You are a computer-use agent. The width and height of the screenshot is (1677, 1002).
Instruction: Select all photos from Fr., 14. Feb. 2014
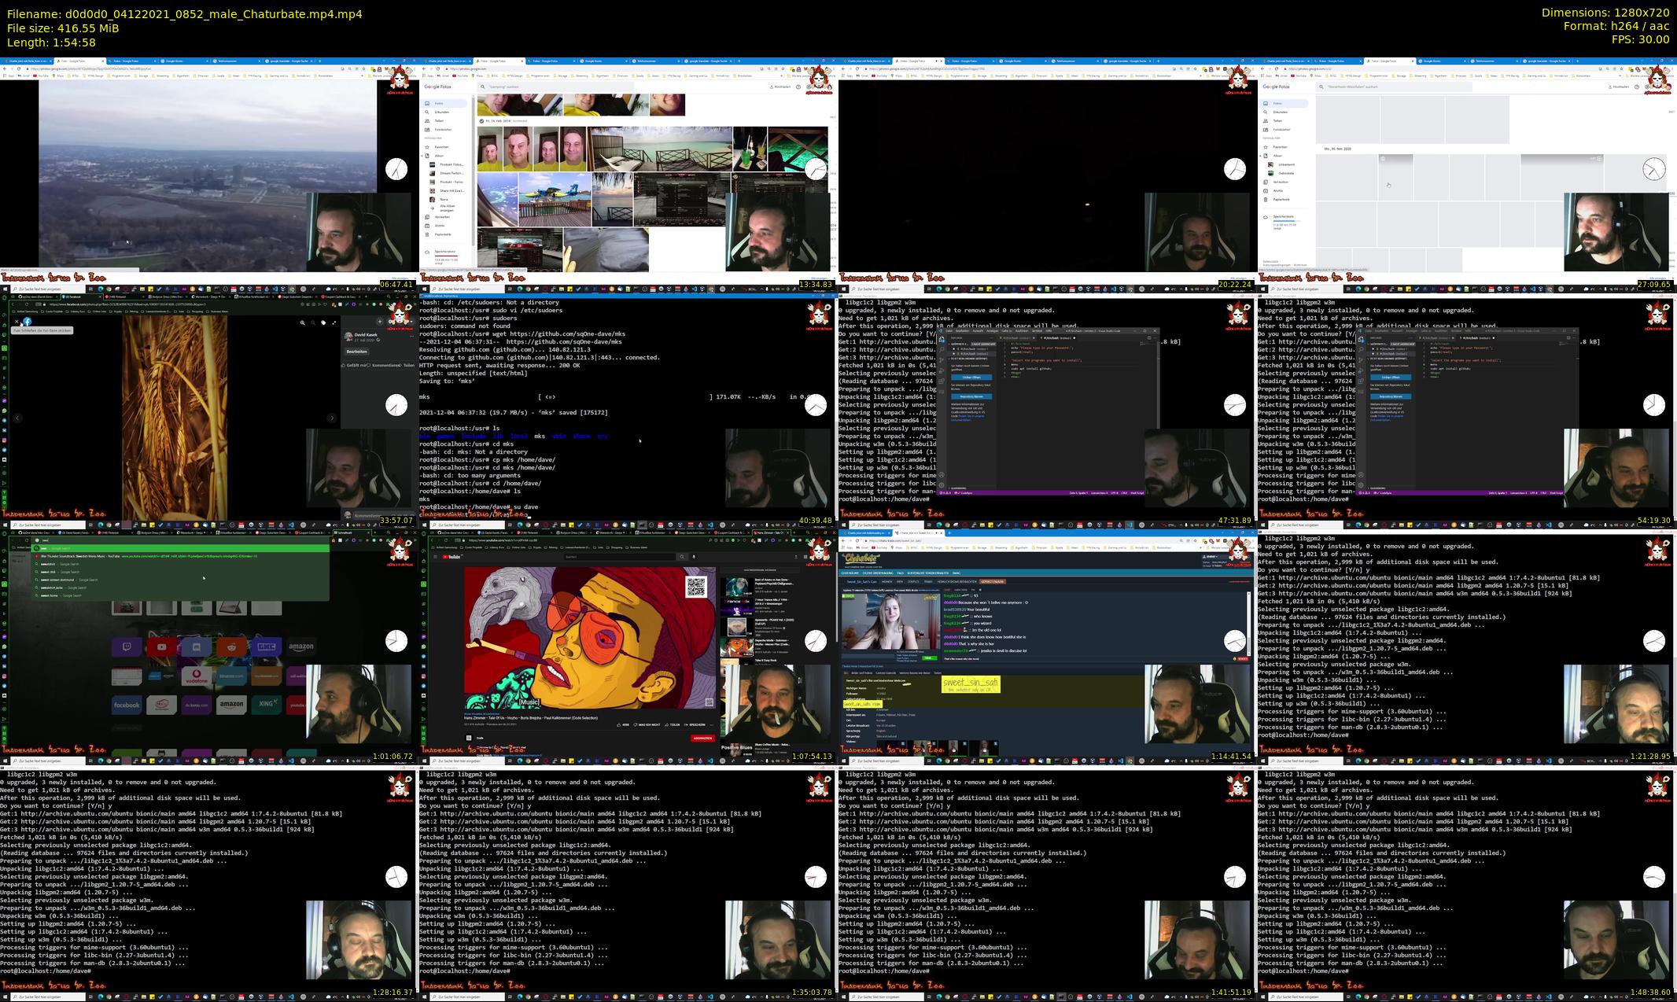click(x=481, y=121)
